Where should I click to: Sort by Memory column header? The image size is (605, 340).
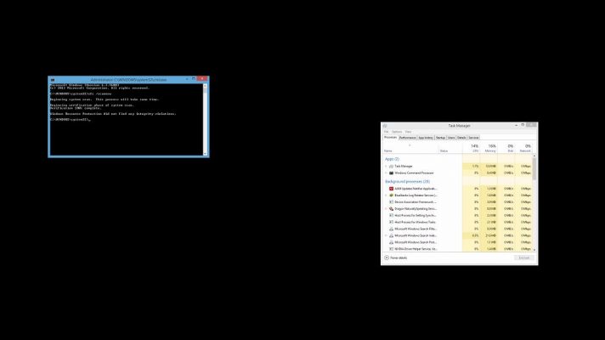(489, 148)
